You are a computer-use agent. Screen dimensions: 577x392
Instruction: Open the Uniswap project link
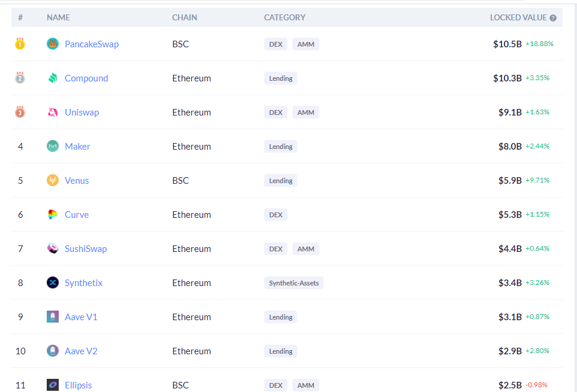(81, 113)
